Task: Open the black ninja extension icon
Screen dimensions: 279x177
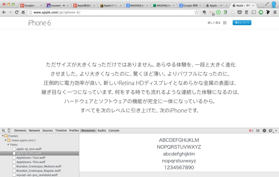Action: [268, 12]
